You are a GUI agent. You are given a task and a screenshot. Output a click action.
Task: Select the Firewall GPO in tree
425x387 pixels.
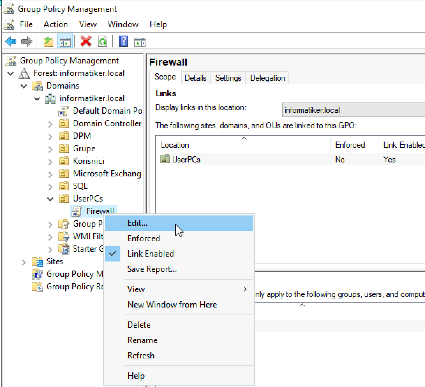click(100, 211)
